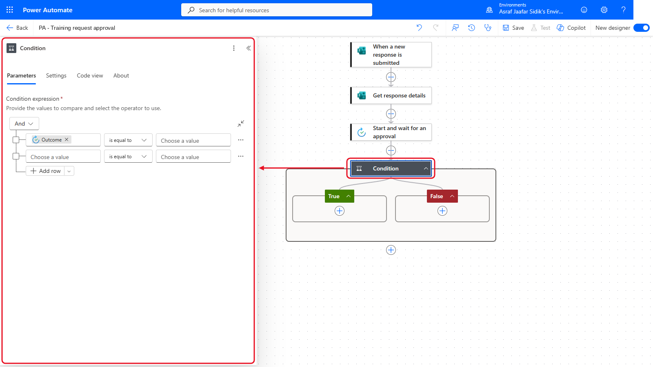Insert step after Start and wait approval
Image resolution: width=653 pixels, height=367 pixels.
[391, 150]
